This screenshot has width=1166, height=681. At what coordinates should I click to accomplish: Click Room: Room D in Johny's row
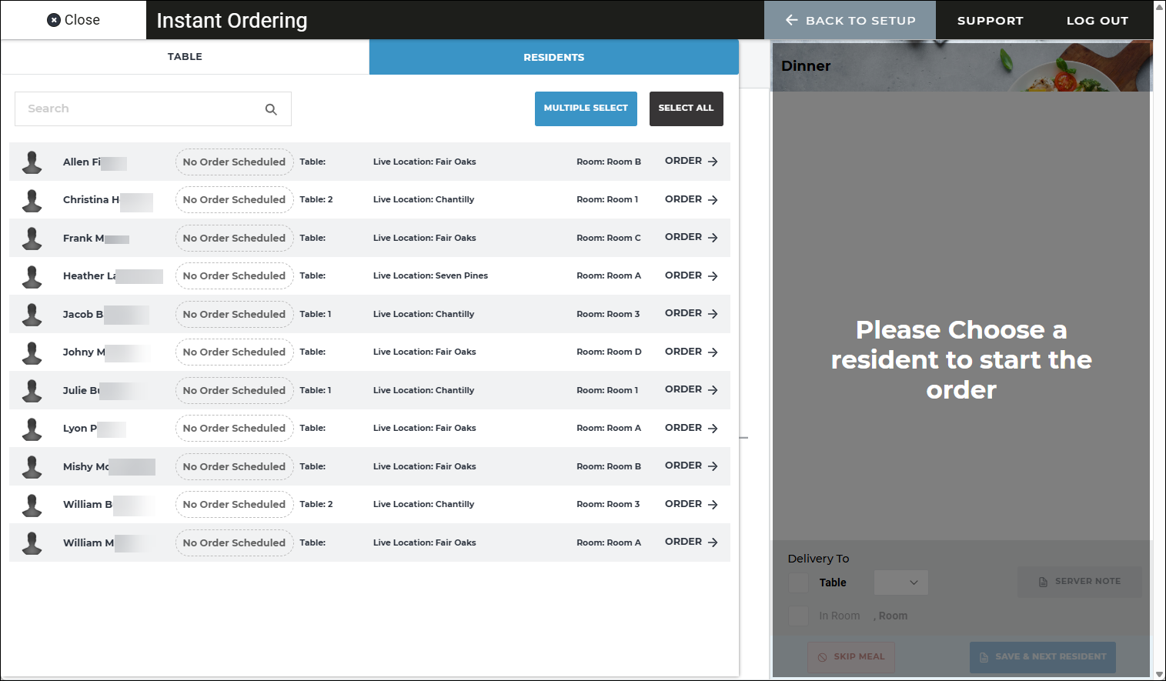pyautogui.click(x=609, y=352)
